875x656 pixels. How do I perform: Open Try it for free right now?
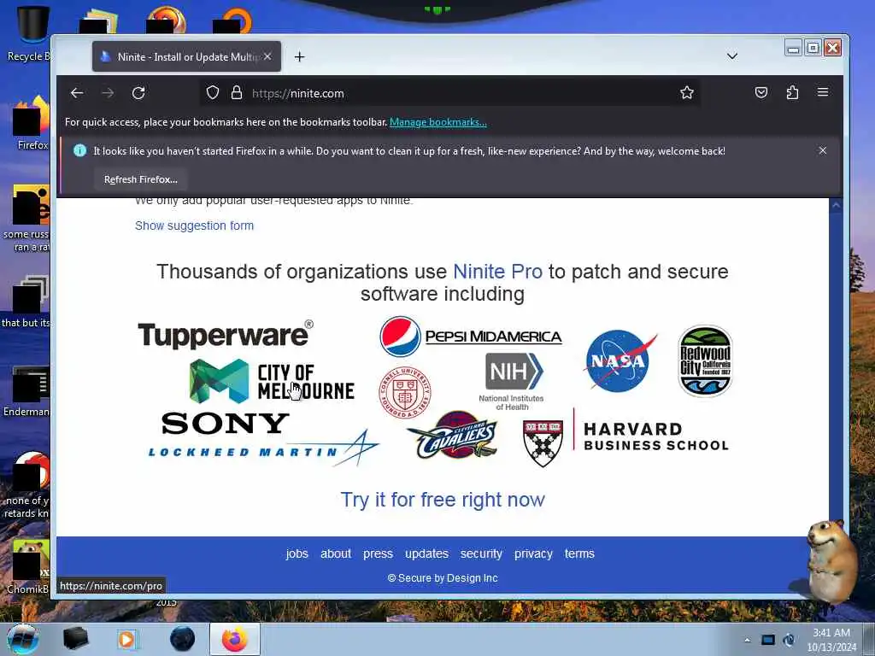[443, 499]
